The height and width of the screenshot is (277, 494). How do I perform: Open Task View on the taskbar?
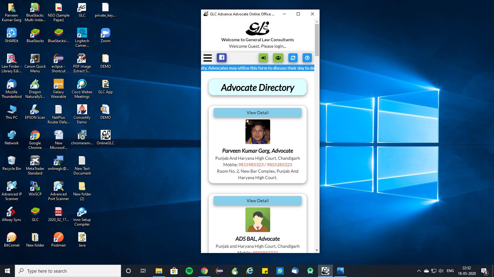[143, 271]
